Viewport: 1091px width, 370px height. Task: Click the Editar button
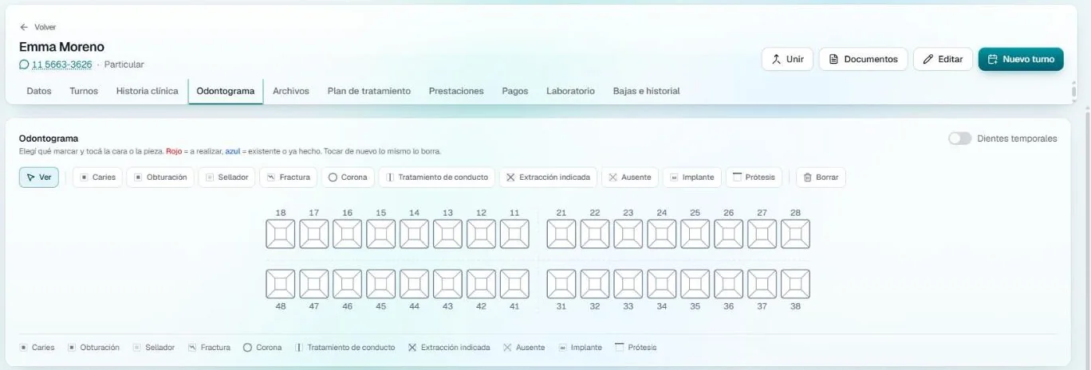(943, 59)
